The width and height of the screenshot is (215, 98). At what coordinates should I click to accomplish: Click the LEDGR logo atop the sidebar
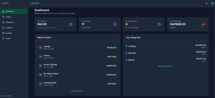tap(5, 3)
